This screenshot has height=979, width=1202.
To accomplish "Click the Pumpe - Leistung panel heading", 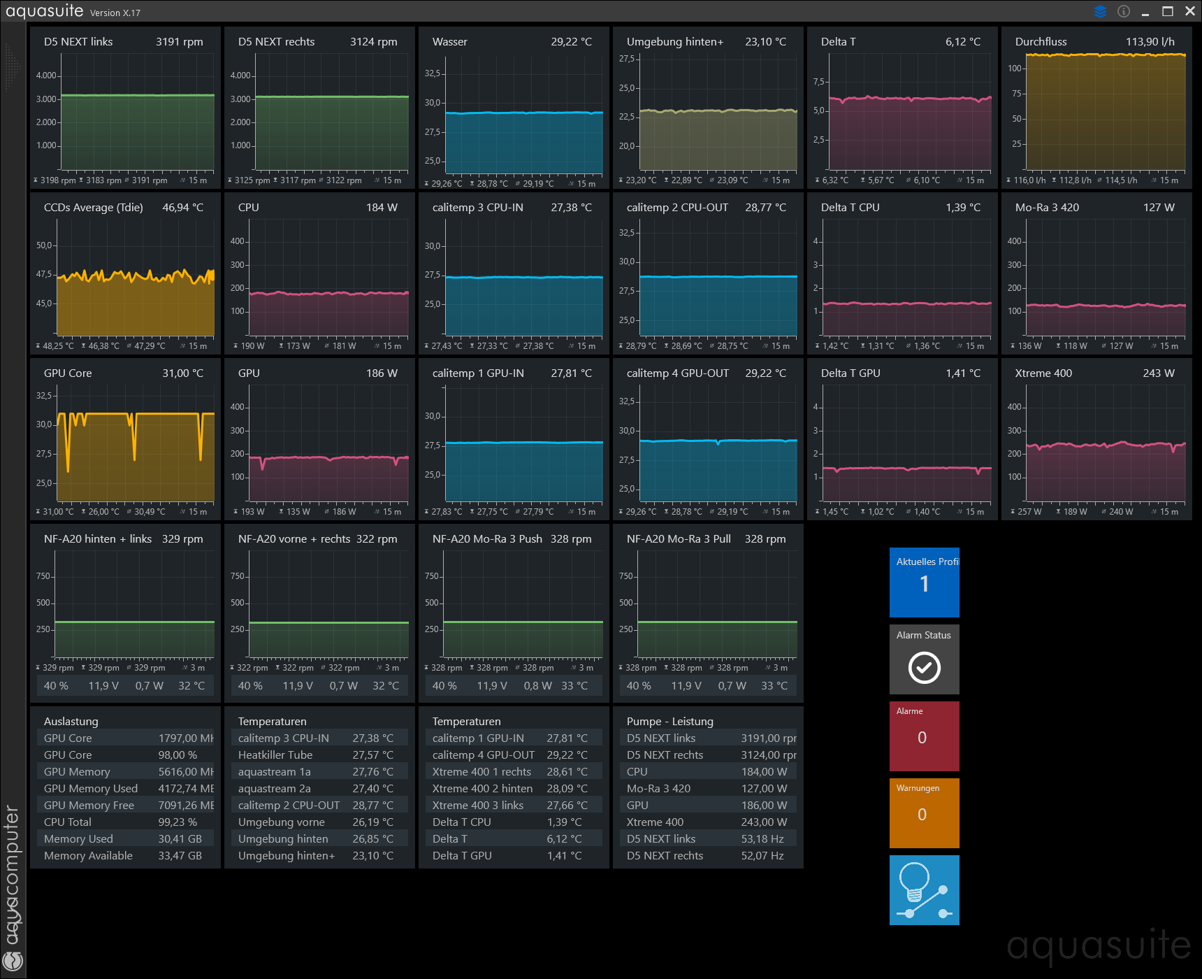I will click(669, 721).
